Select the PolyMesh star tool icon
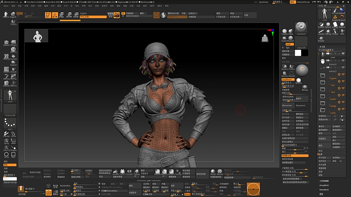Screen dimensions: 351x197 (321, 39)
